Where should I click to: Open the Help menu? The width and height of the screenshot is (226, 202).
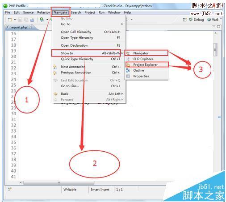pos(127,12)
